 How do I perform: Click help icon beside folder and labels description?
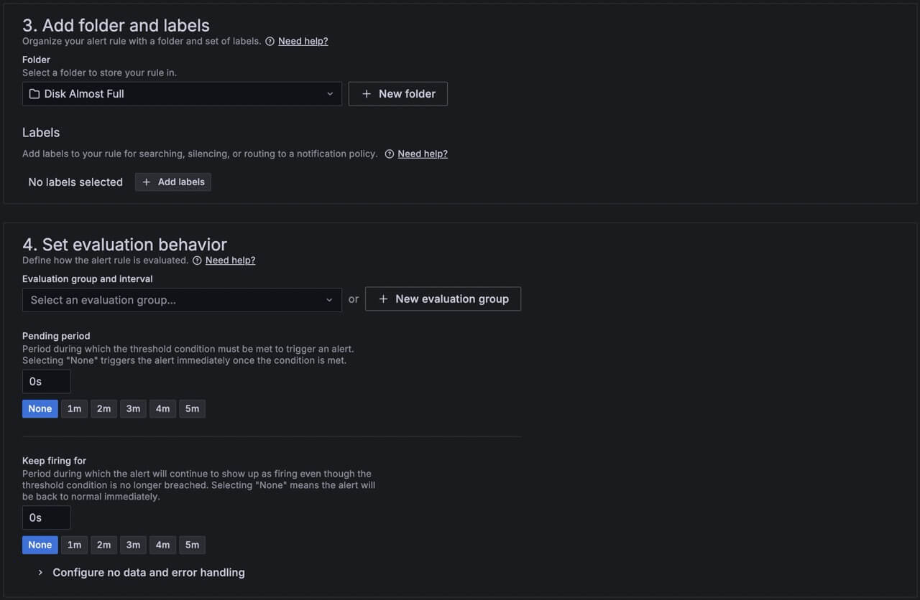270,42
